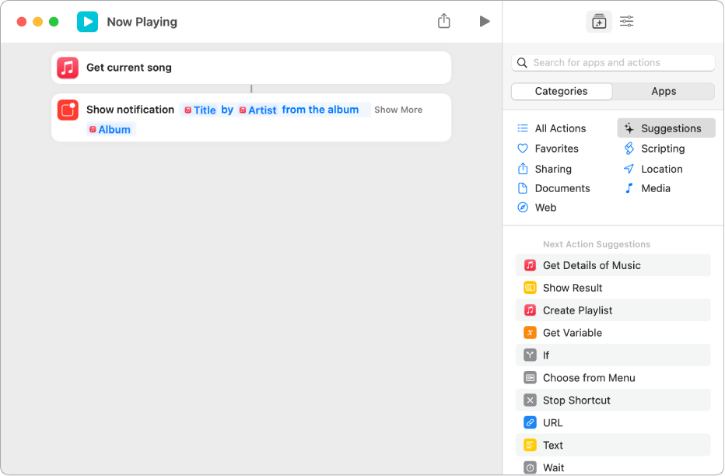Open the Favorites actions category
Screen dimensions: 725x476
554,148
